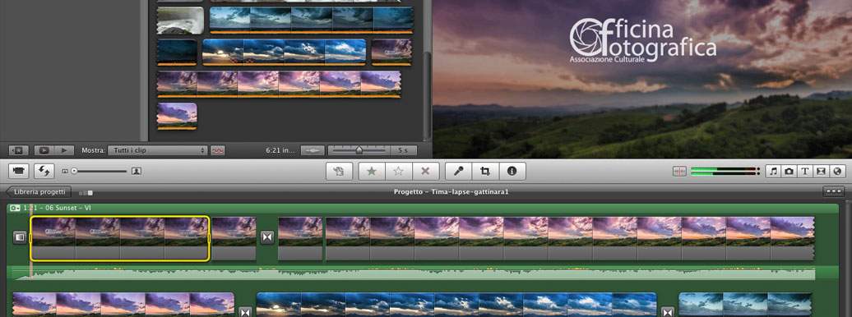Go back to Libreria progetti
Image resolution: width=852 pixels, height=317 pixels.
click(38, 191)
